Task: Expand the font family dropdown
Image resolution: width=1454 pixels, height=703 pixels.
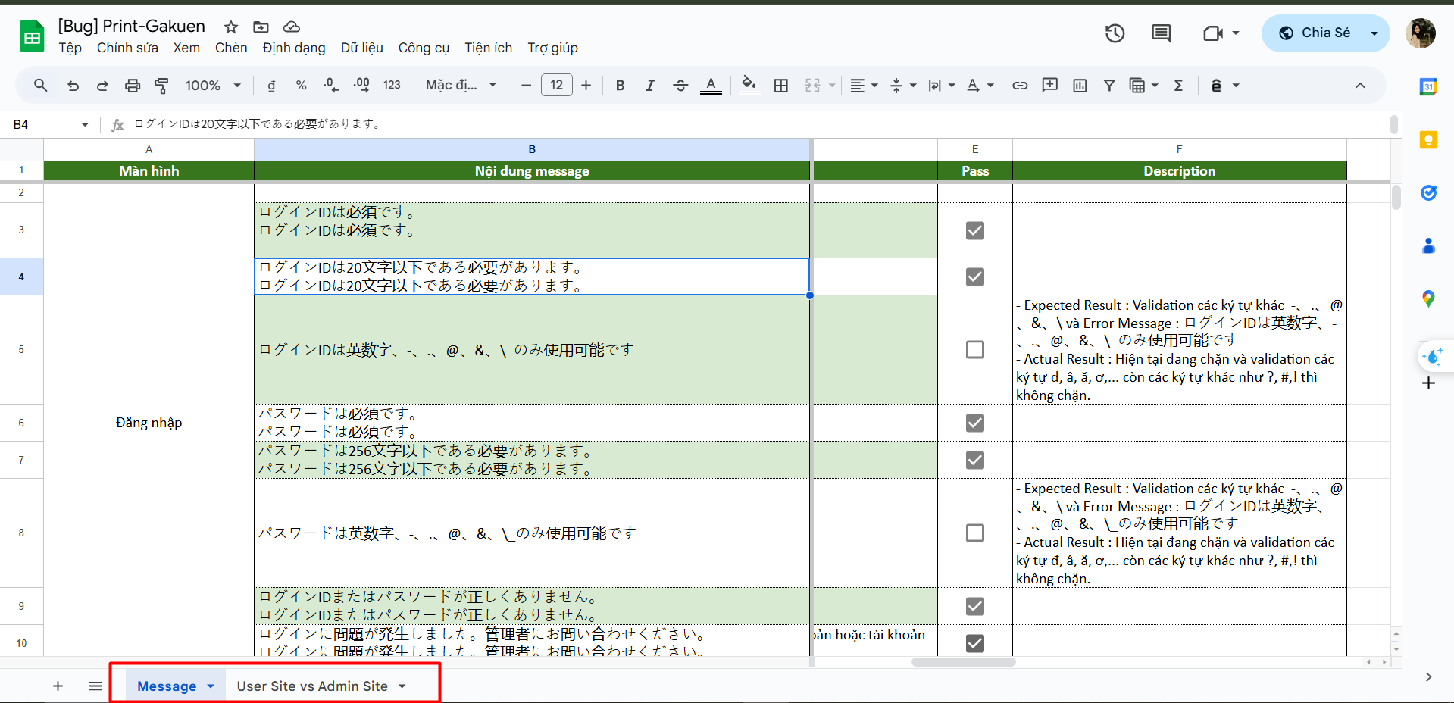Action: (461, 86)
